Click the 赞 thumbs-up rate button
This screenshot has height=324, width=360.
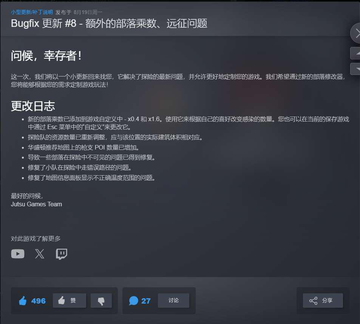coord(70,300)
